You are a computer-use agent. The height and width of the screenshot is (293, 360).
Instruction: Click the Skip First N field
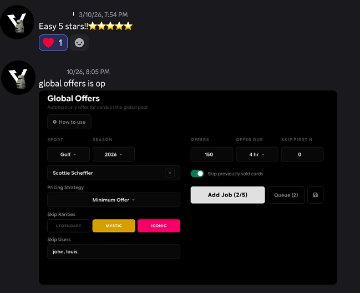click(x=302, y=154)
